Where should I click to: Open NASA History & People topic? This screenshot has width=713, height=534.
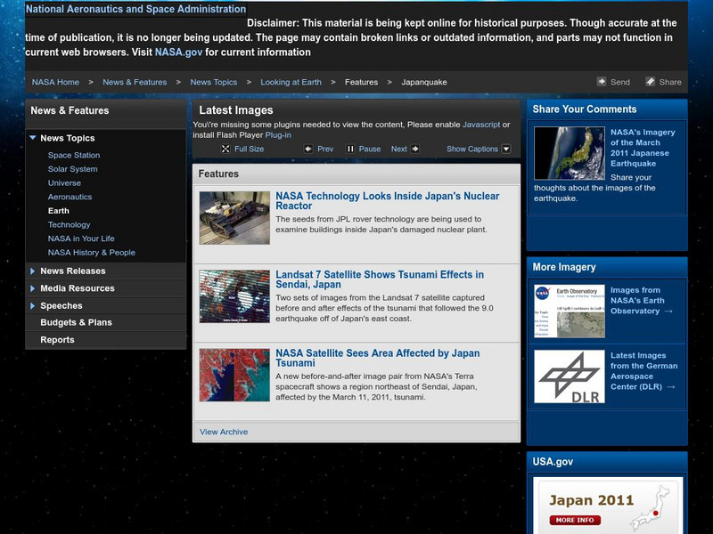(92, 253)
